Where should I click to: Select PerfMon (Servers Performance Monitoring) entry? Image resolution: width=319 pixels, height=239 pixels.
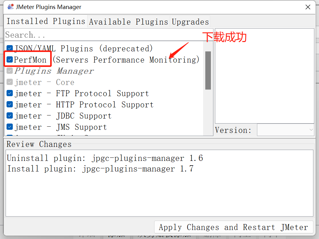pyautogui.click(x=106, y=60)
